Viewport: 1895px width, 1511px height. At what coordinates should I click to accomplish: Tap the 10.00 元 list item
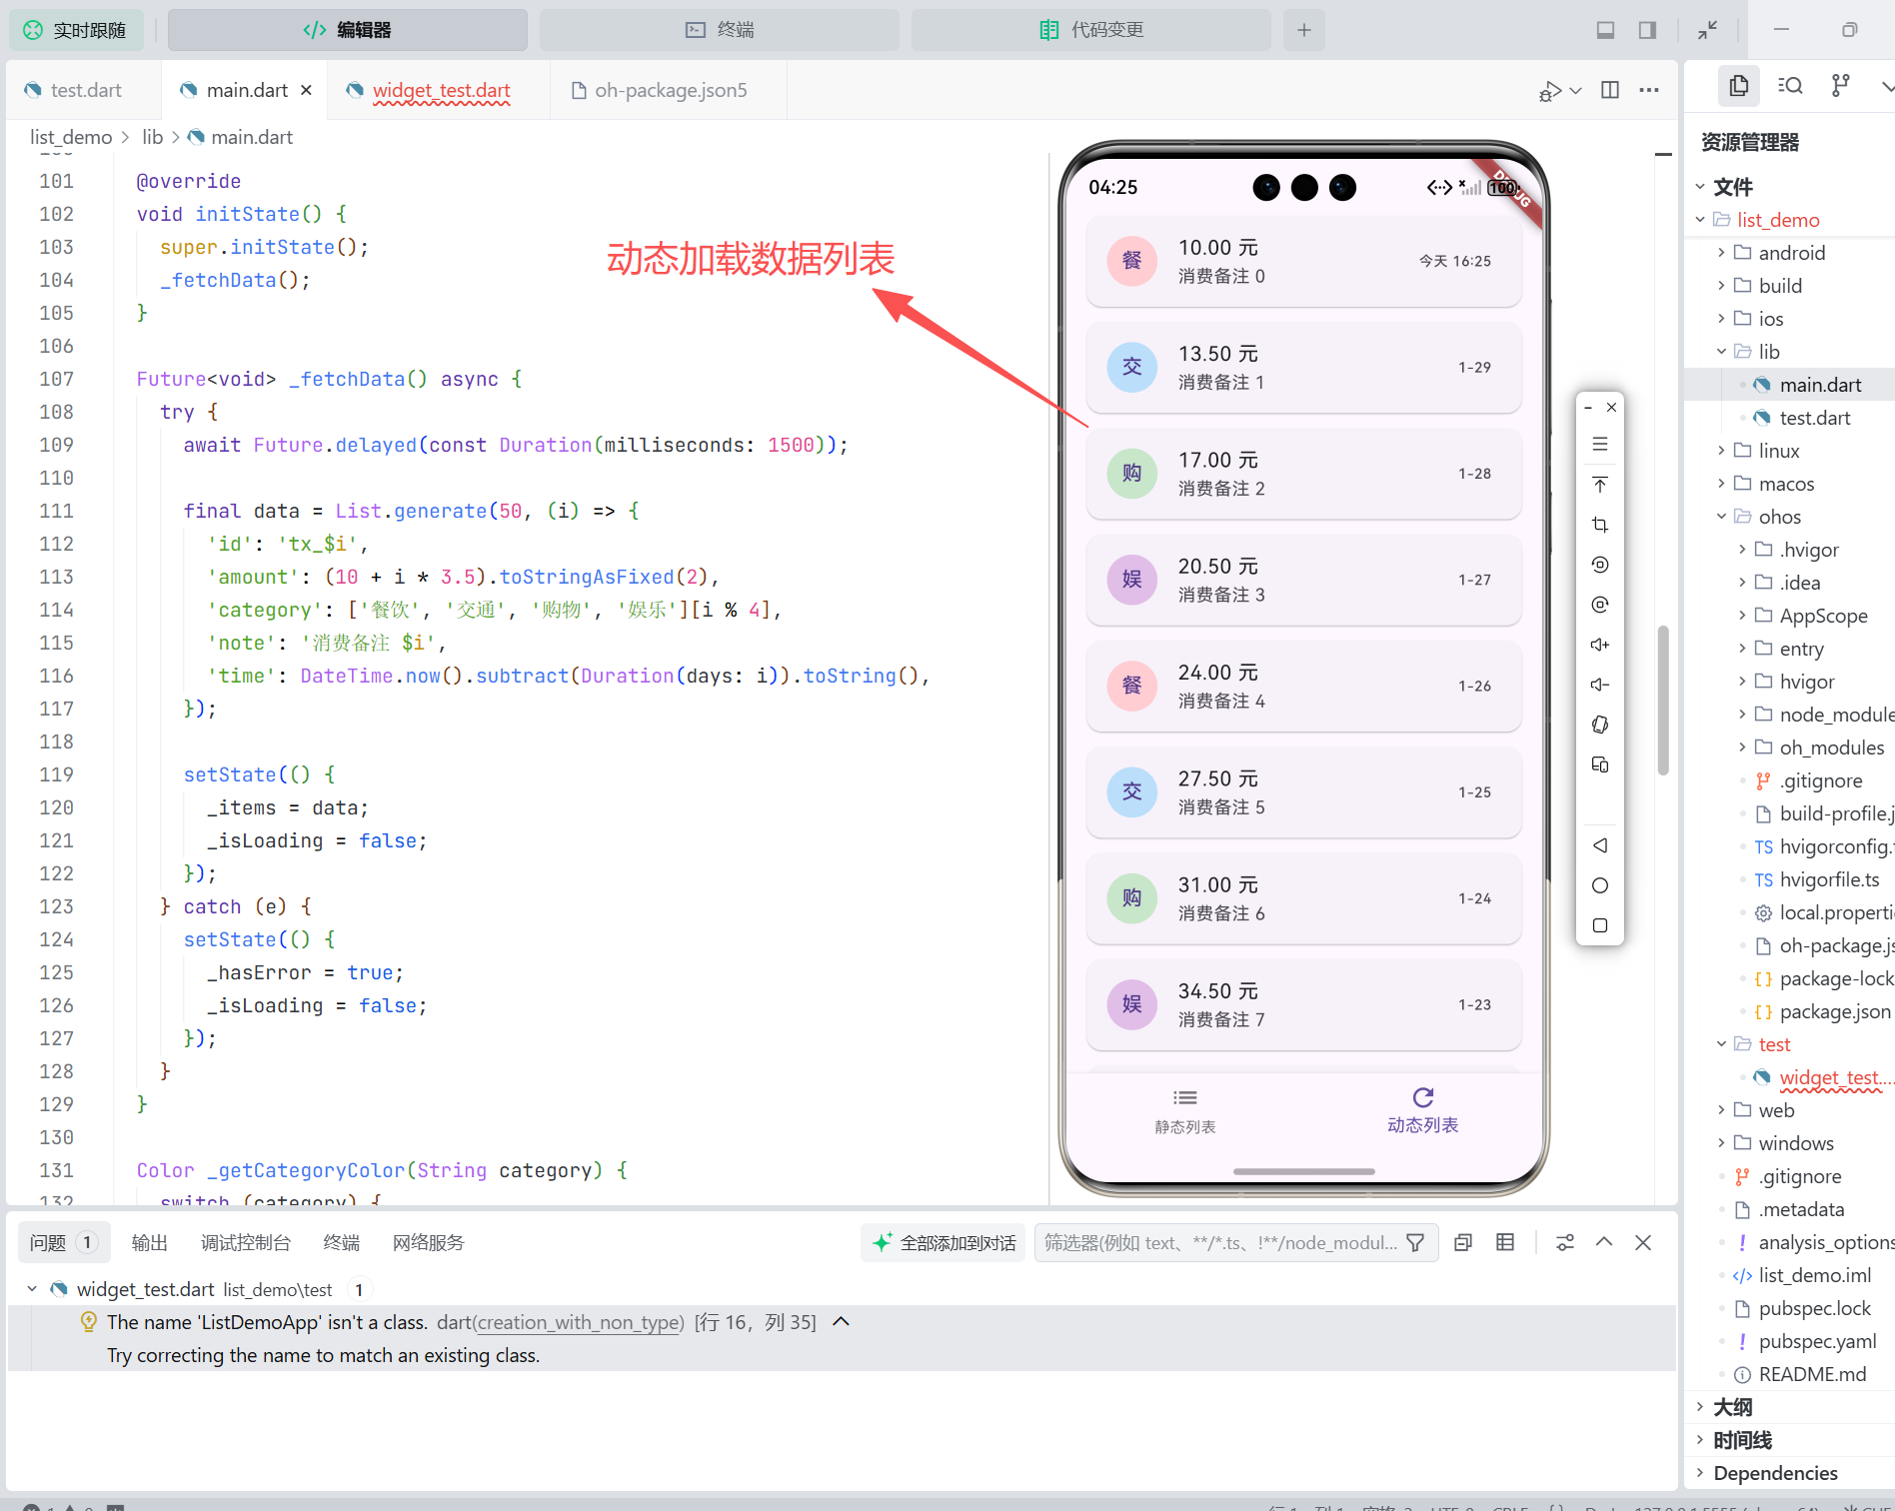point(1303,261)
